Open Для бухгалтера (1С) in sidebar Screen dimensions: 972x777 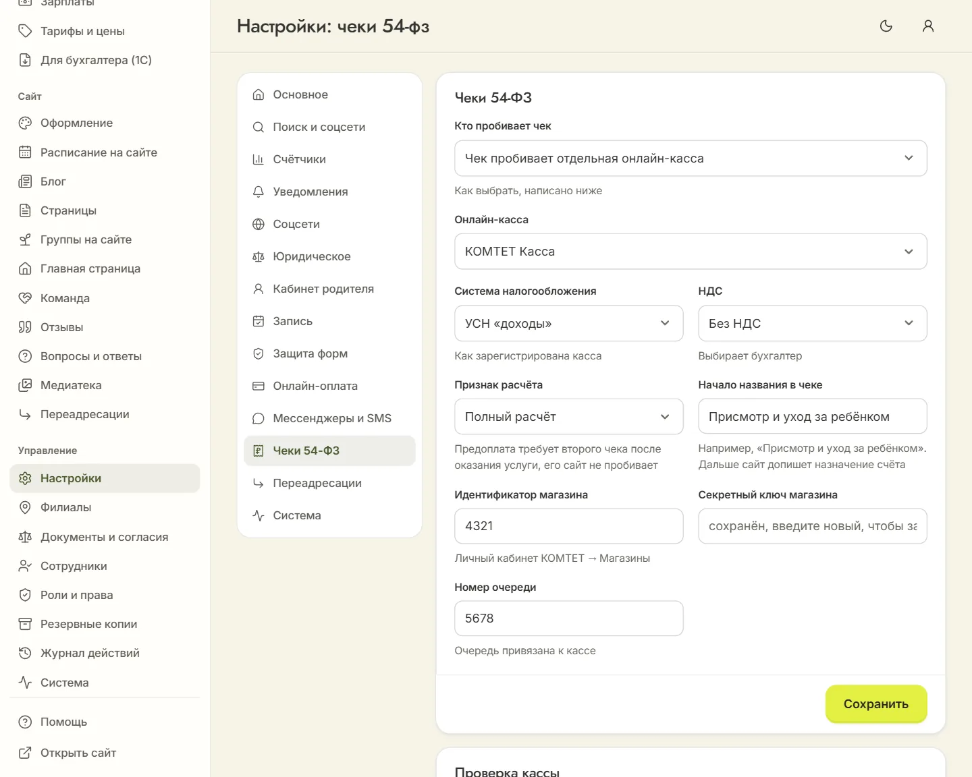pos(105,60)
